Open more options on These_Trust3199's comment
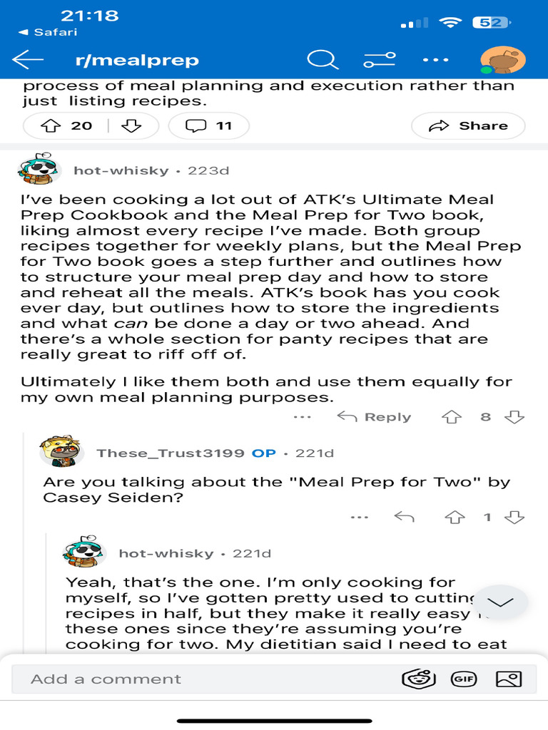Viewport: 548px width, 730px height. (x=360, y=517)
